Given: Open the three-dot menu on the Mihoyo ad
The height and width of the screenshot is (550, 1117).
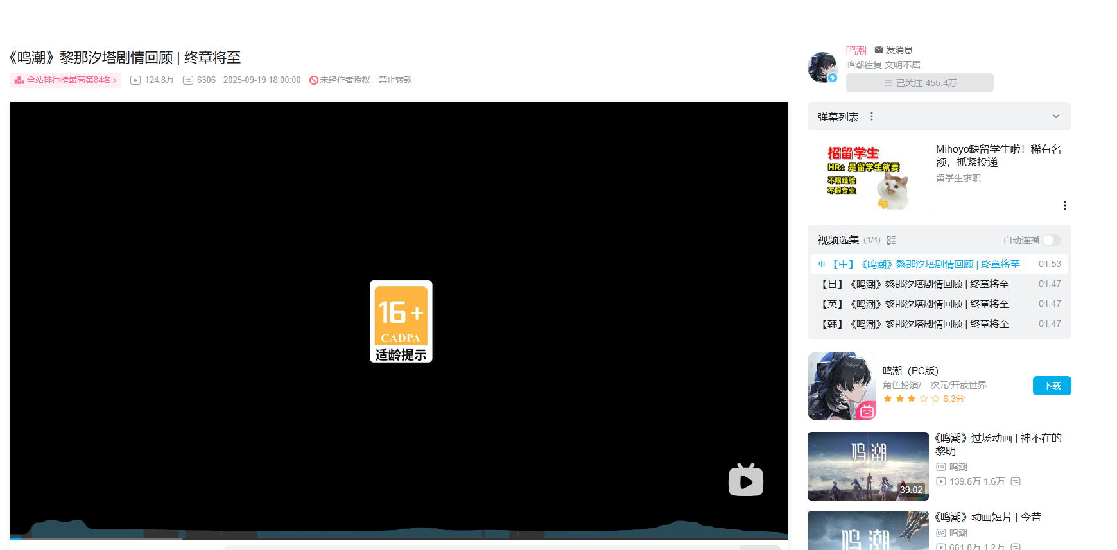Looking at the screenshot, I should tap(1065, 205).
